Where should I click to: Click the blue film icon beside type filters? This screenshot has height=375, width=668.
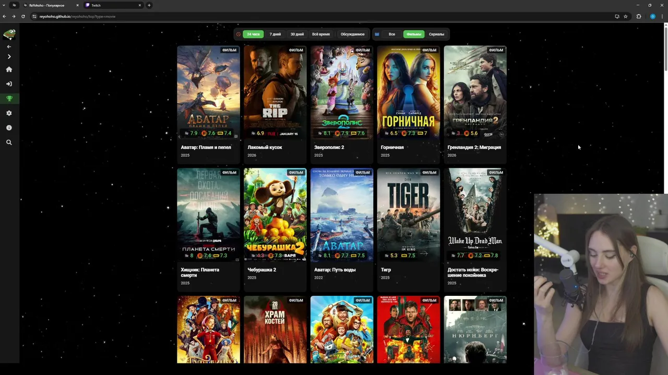[377, 34]
